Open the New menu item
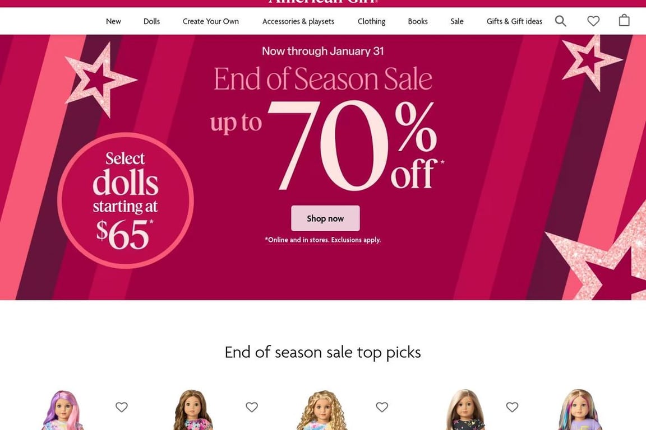This screenshot has height=430, width=646. [113, 21]
